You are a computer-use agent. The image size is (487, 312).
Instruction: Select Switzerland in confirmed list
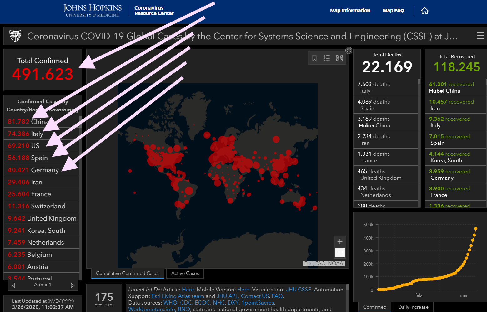pyautogui.click(x=42, y=206)
